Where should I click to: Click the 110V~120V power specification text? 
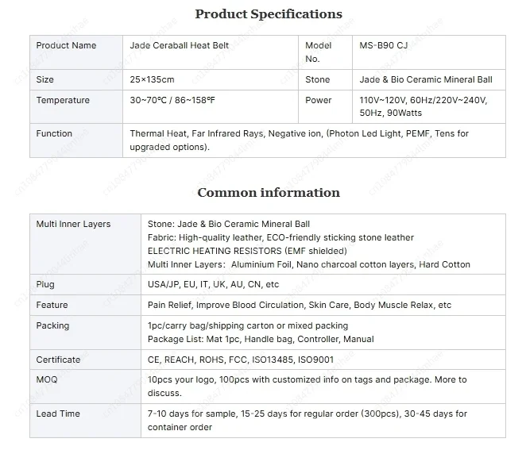click(x=424, y=106)
